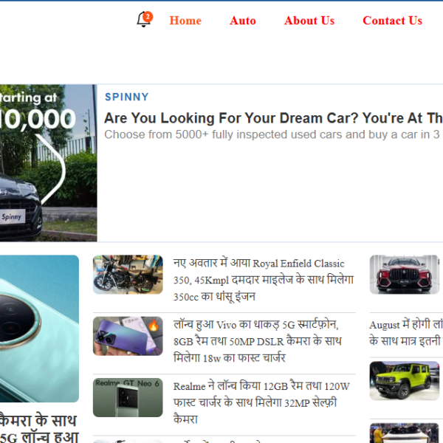Open the Auto menu item
443x443 pixels.
[243, 21]
